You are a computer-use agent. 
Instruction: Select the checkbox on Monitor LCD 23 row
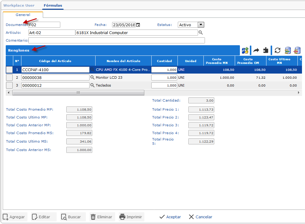point(9,77)
